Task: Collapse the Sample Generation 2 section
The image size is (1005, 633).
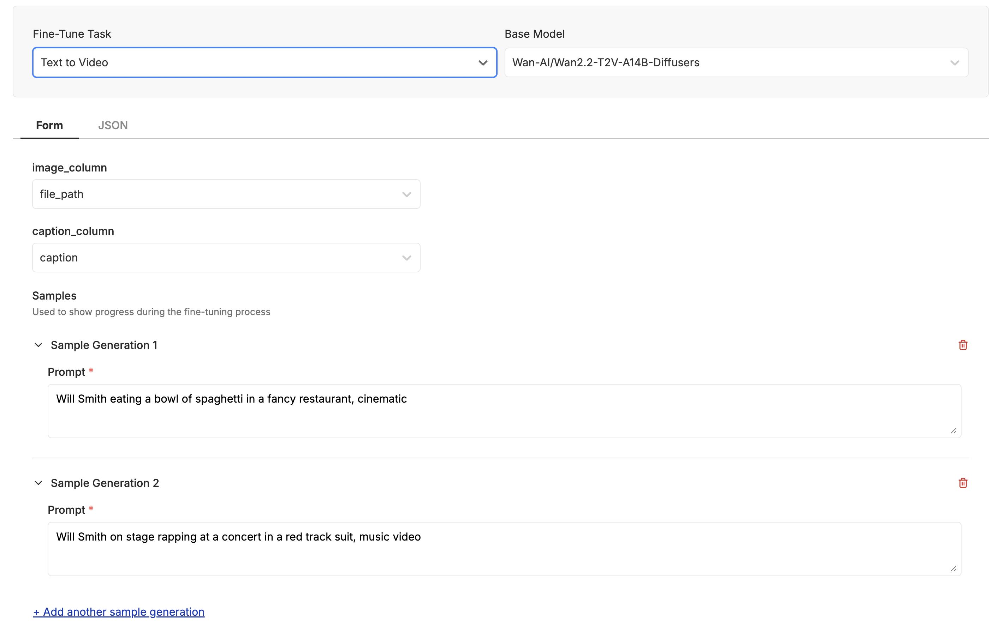Action: tap(38, 483)
